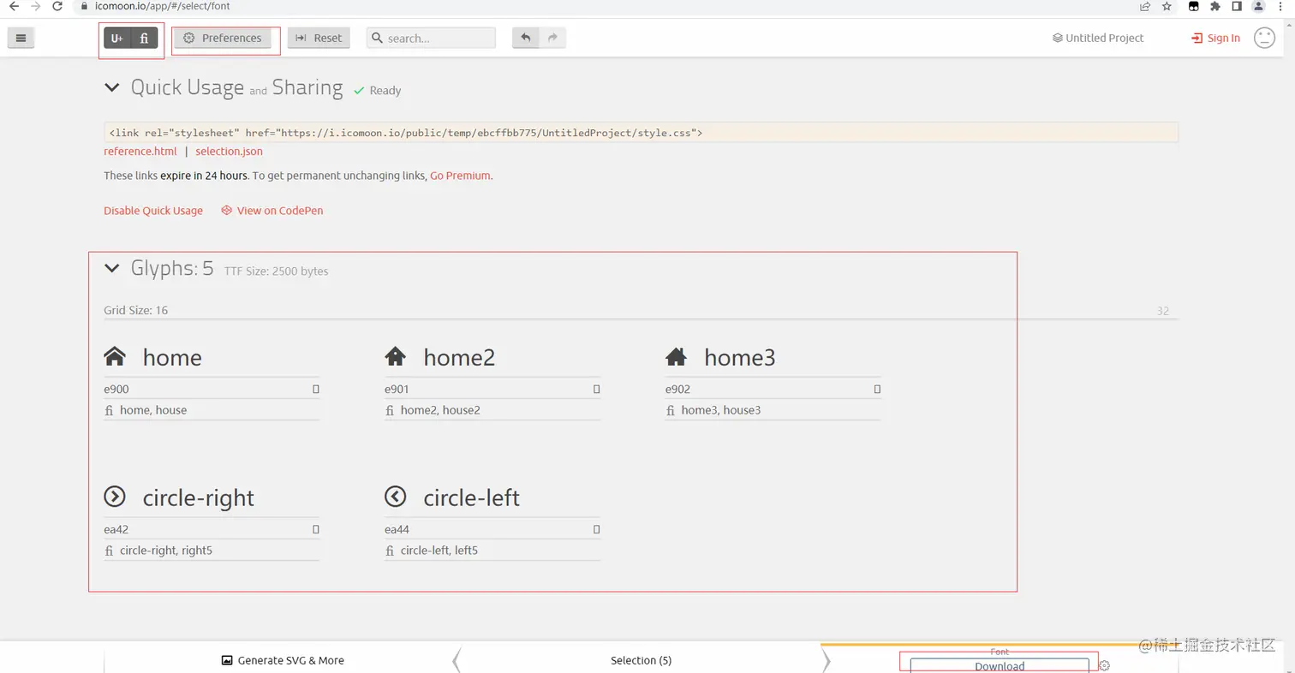Reload the browser page
1295x673 pixels.
pos(57,6)
